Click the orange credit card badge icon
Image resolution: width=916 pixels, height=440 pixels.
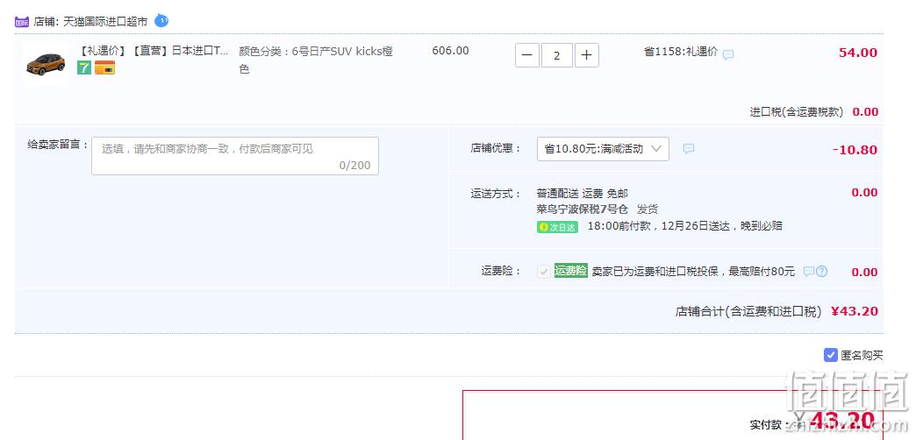click(105, 67)
